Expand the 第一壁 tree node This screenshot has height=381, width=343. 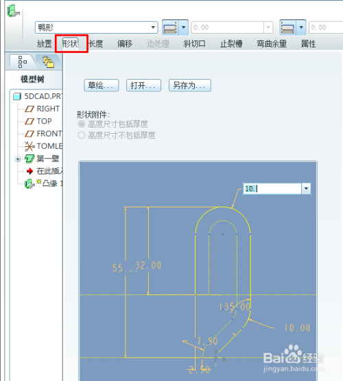pyautogui.click(x=17, y=159)
